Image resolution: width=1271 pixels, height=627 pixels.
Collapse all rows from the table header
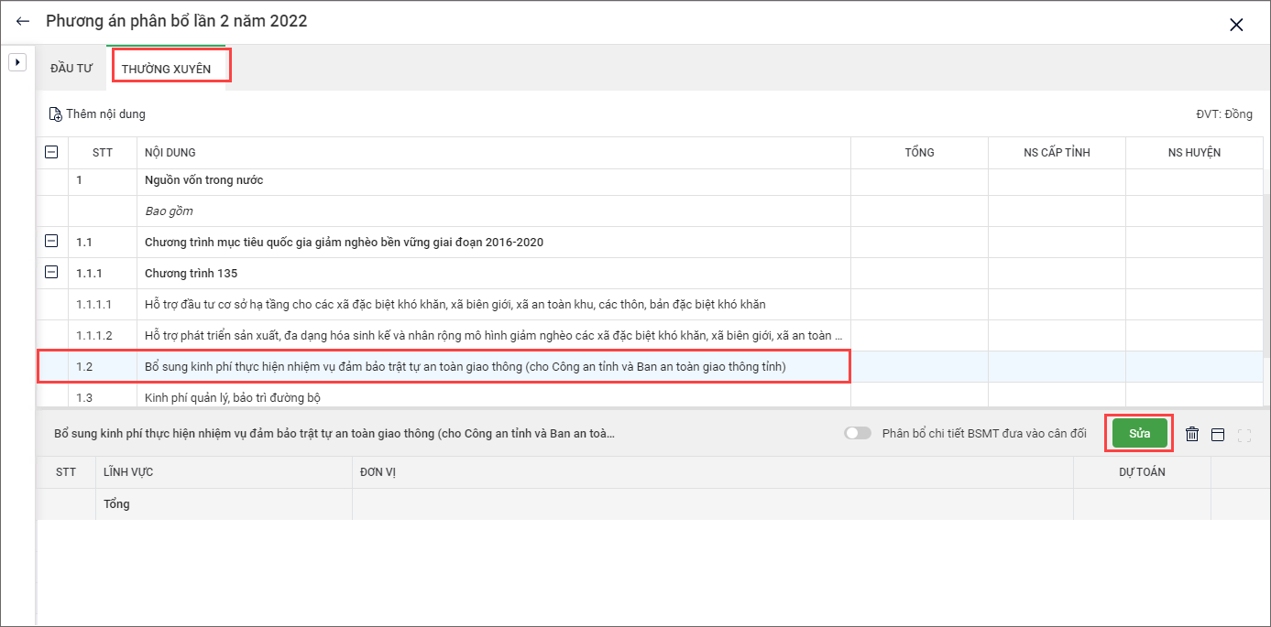point(51,153)
